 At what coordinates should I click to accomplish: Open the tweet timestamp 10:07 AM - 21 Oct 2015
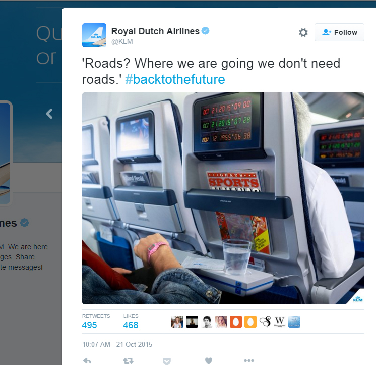[x=117, y=344]
